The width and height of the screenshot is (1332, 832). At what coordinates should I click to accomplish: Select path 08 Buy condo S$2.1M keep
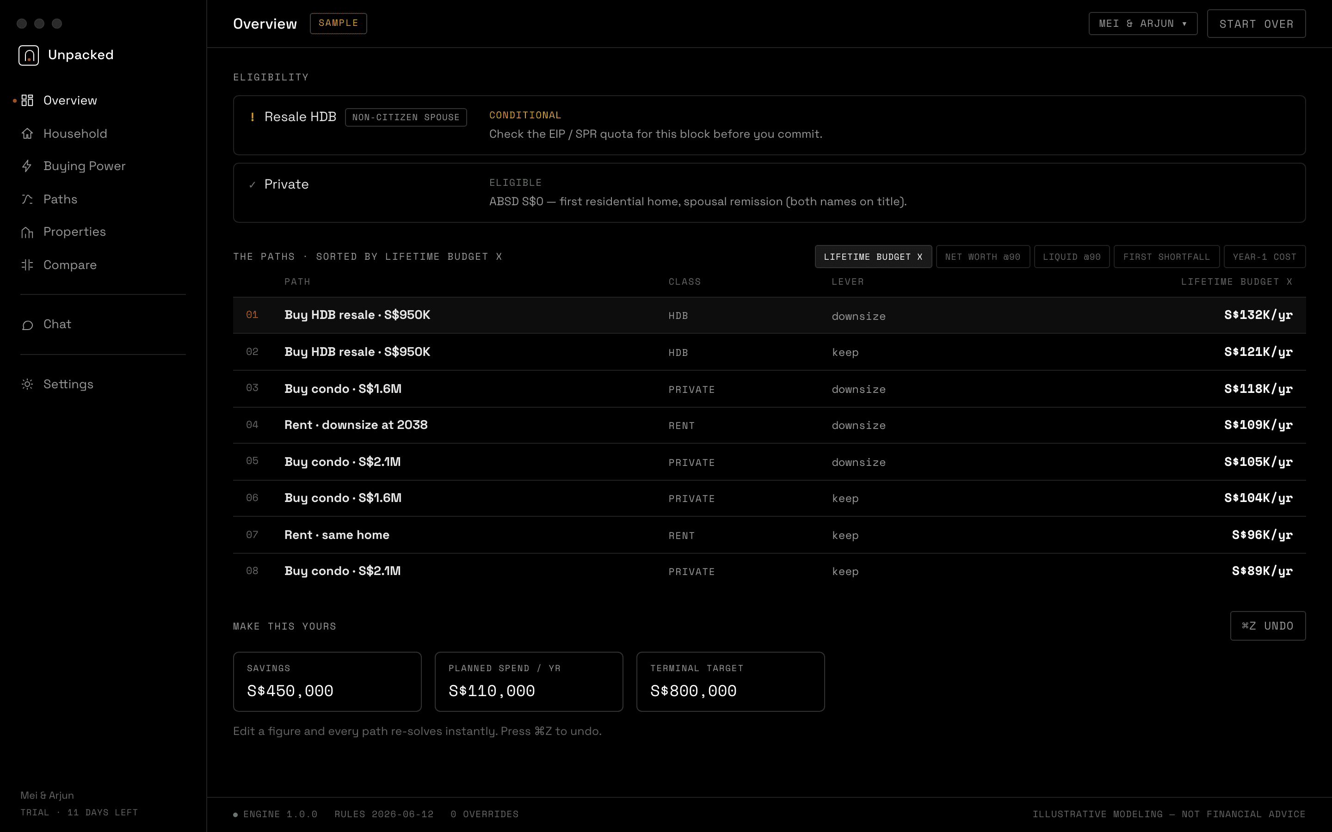coord(769,571)
